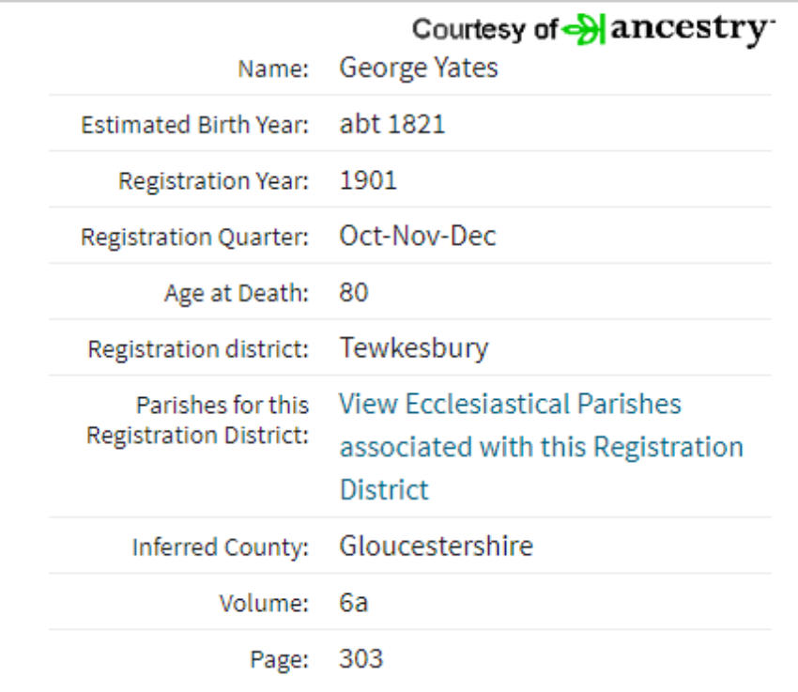The width and height of the screenshot is (798, 692).
Task: Click the Gloucestershire inferred county value
Action: pos(437,546)
